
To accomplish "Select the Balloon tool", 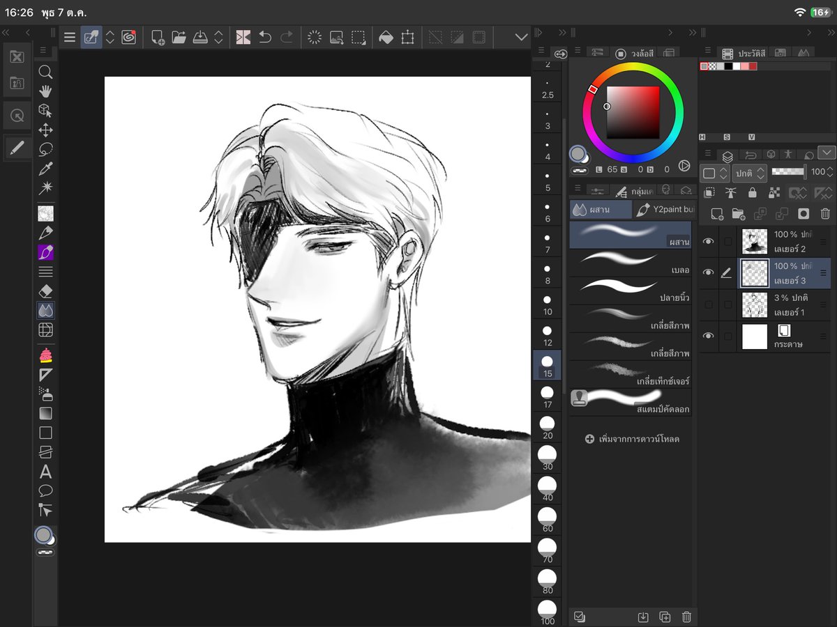I will click(45, 490).
